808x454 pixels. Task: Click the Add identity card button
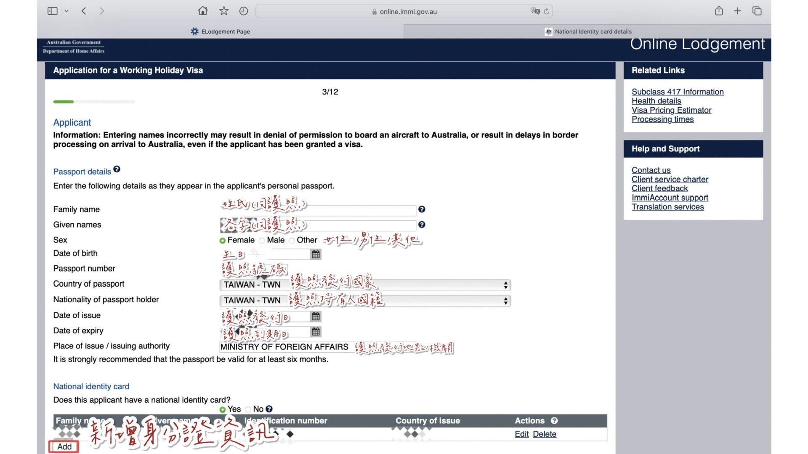pos(64,446)
